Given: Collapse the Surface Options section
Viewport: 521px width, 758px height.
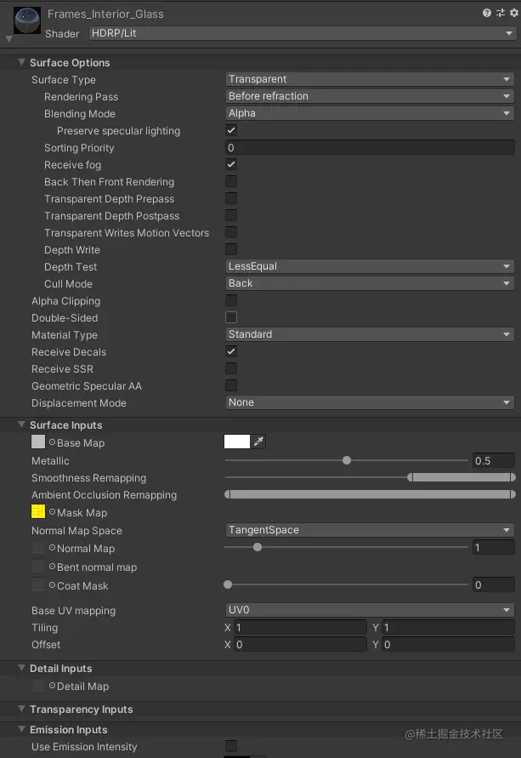Looking at the screenshot, I should (22, 62).
